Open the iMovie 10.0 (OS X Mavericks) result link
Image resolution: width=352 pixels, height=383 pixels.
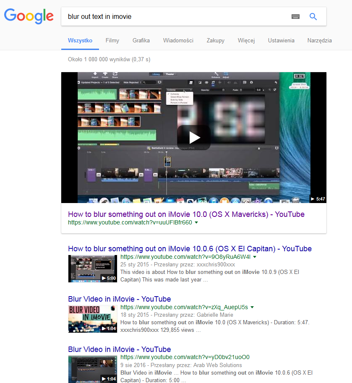186,214
